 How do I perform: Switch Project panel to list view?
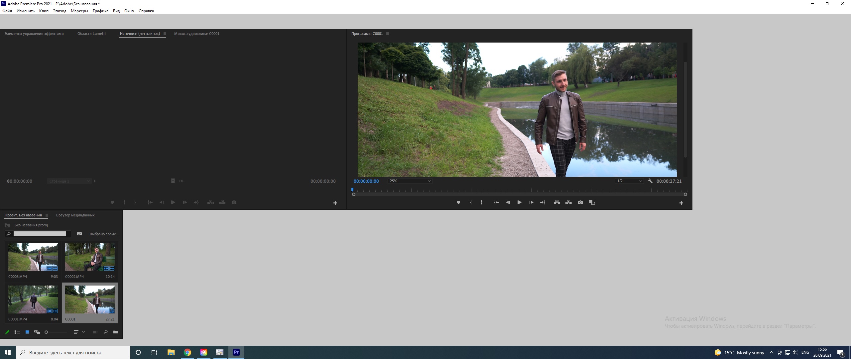click(17, 332)
